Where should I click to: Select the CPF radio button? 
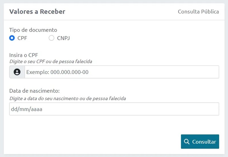pyautogui.click(x=12, y=38)
